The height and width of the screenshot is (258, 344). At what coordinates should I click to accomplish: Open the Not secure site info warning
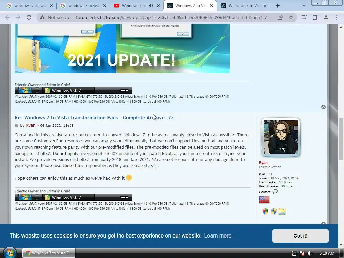tap(55, 17)
